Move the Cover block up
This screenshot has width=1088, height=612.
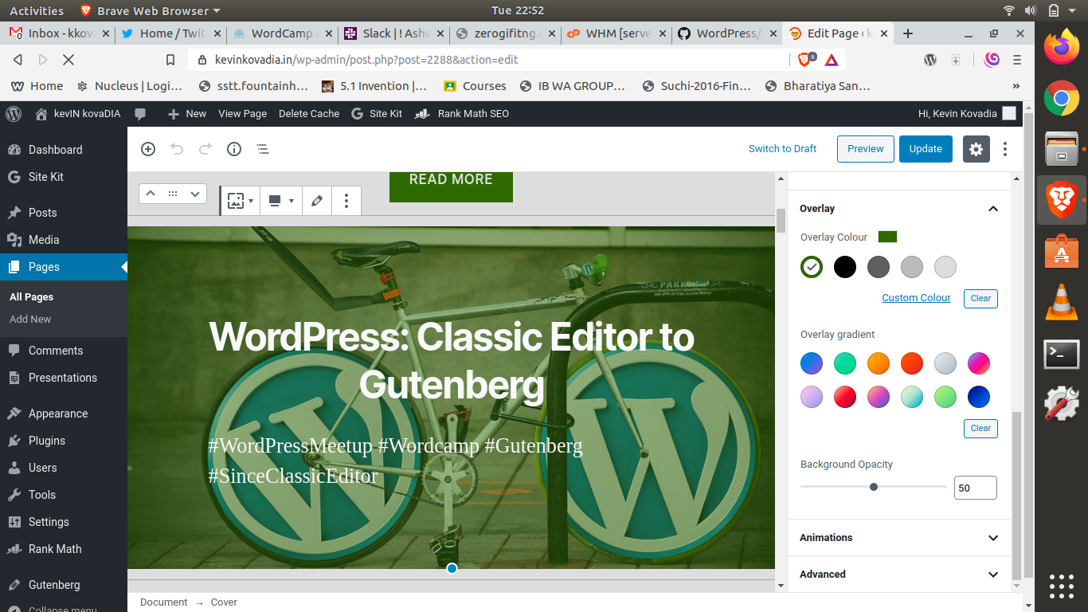click(151, 194)
